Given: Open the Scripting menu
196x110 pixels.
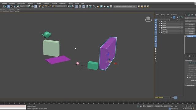Looking at the screenshot, I should pos(54,3).
